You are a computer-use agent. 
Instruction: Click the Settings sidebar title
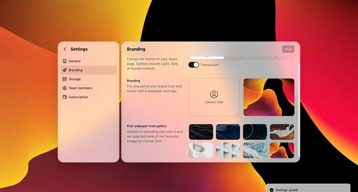tap(79, 49)
